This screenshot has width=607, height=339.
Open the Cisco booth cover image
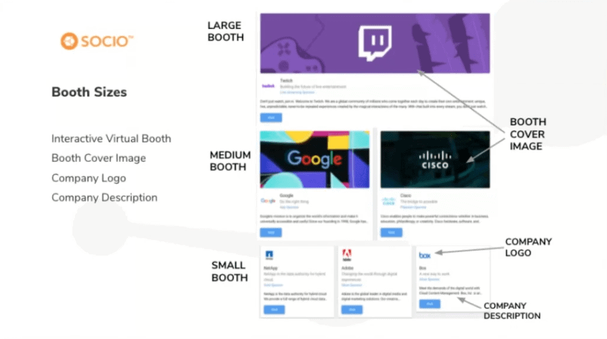tap(435, 159)
